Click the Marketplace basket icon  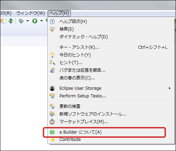click(52, 122)
